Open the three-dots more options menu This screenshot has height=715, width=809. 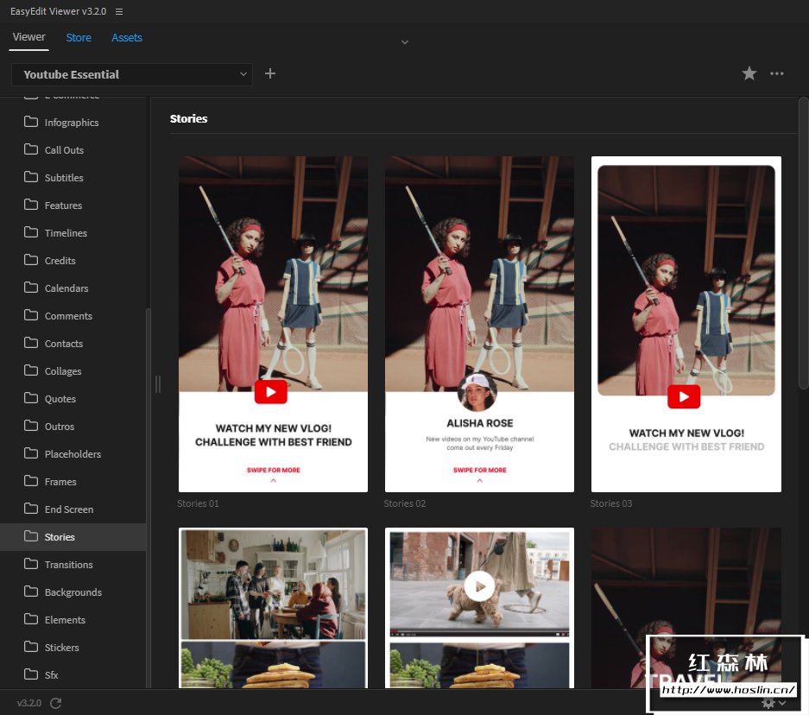[x=777, y=74]
